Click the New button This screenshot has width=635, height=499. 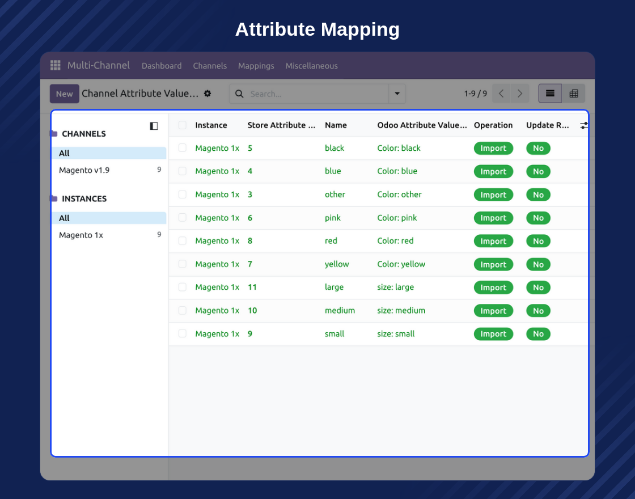coord(65,94)
